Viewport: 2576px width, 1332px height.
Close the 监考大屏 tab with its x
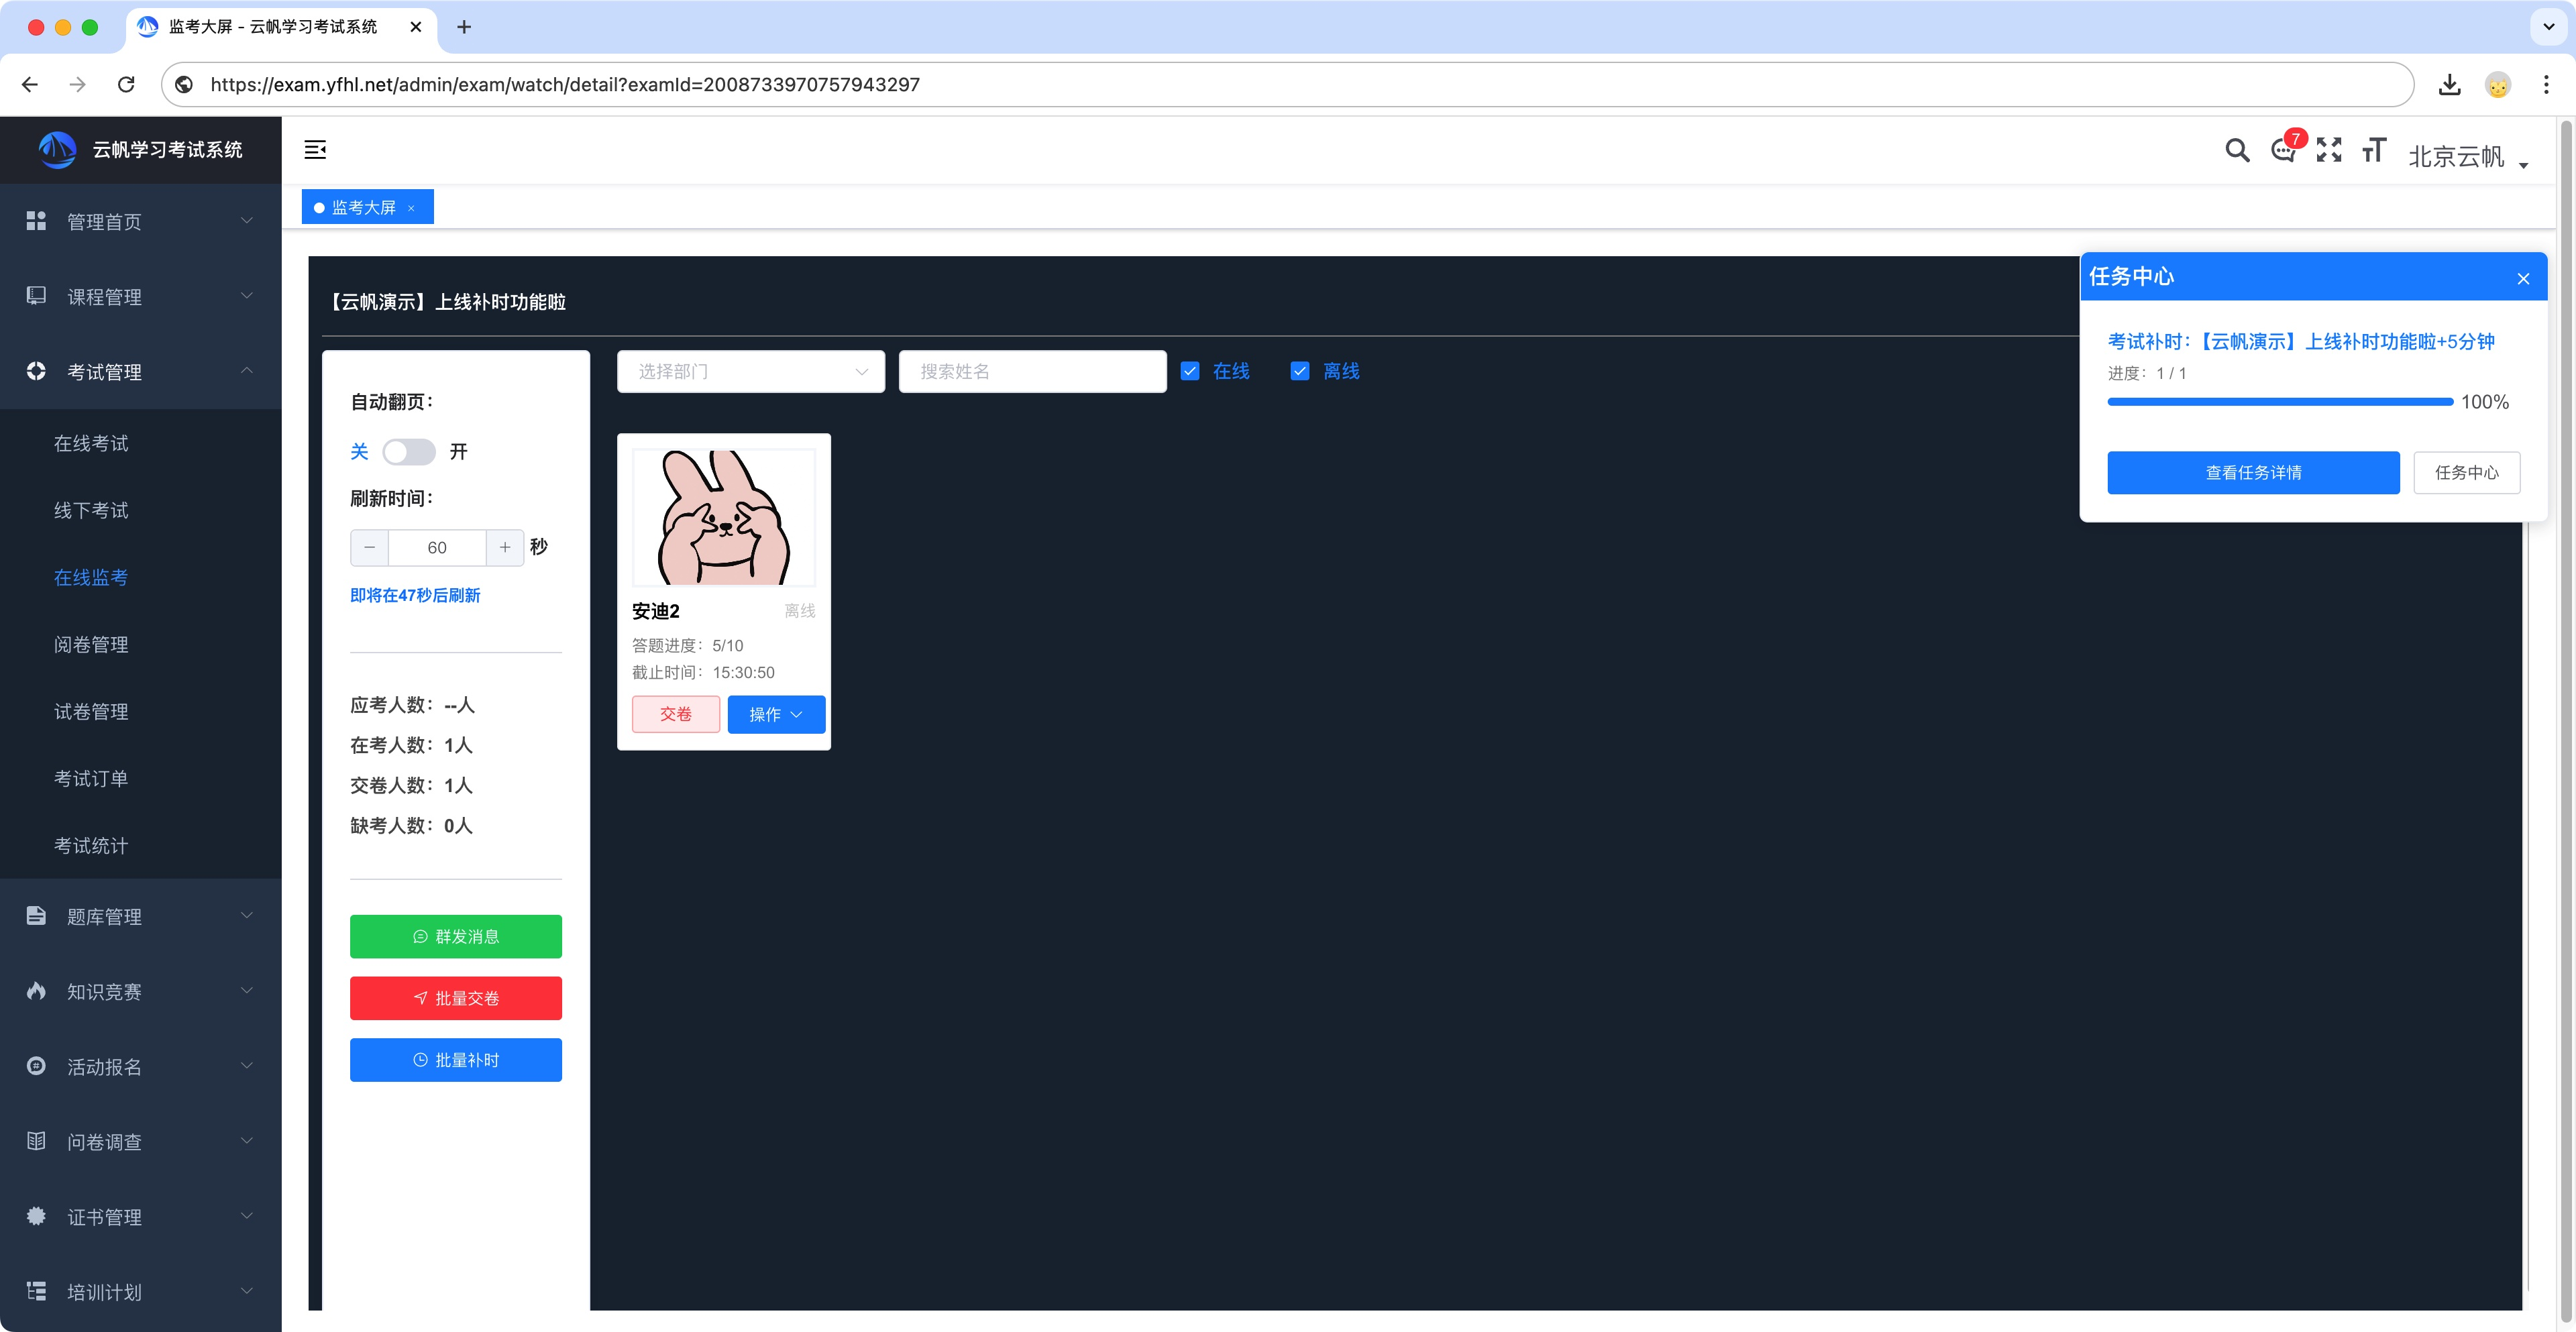point(411,208)
